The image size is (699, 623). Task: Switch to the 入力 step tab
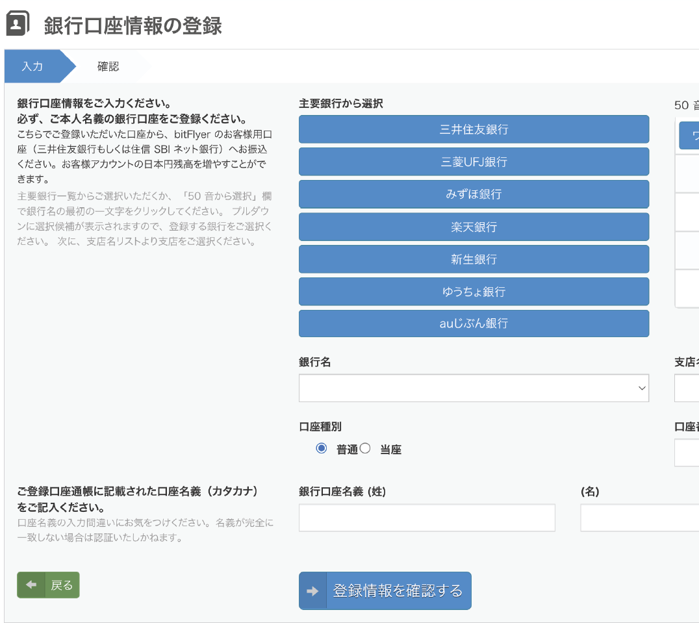click(32, 66)
